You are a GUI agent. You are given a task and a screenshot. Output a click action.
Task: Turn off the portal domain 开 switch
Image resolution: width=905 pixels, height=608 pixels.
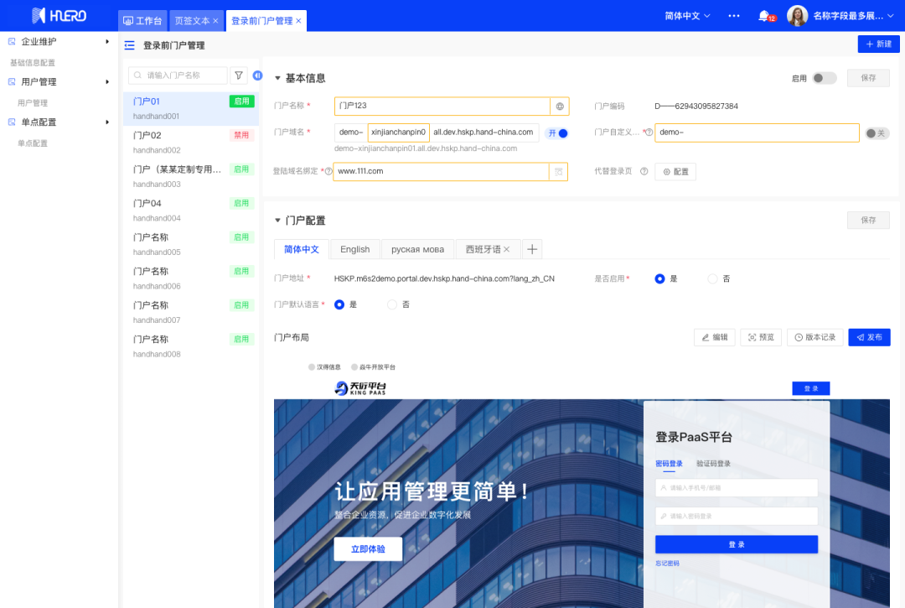pos(556,133)
